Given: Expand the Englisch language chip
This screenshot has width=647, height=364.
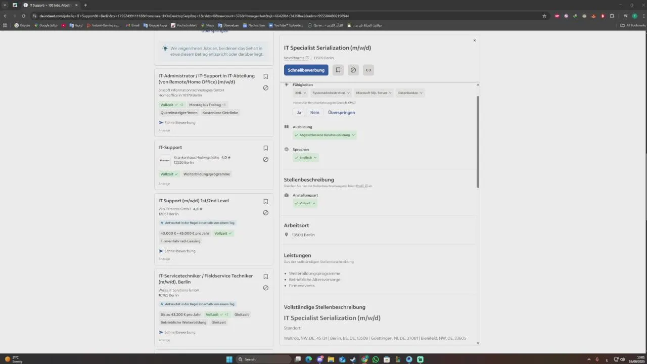Looking at the screenshot, I should coord(306,158).
